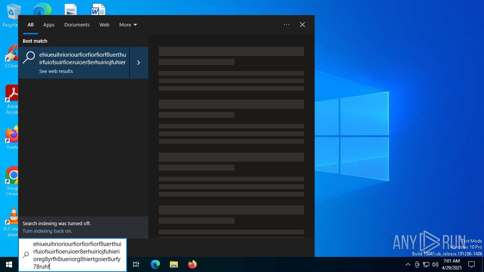The height and width of the screenshot is (272, 484).
Task: Switch to the Documents search tab
Action: point(77,25)
